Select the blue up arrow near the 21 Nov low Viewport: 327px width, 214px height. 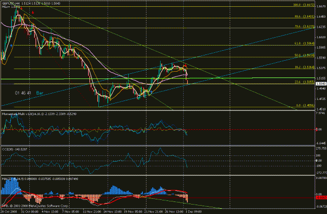pyautogui.click(x=151, y=92)
